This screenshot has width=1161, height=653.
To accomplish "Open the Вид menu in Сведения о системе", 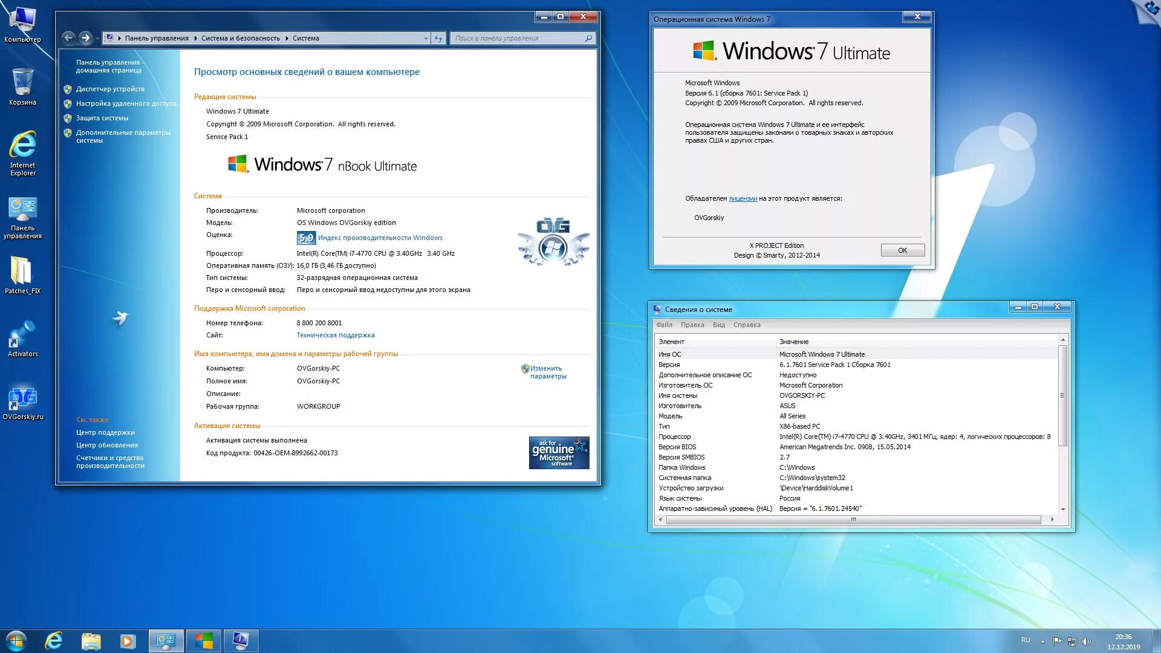I will click(718, 325).
